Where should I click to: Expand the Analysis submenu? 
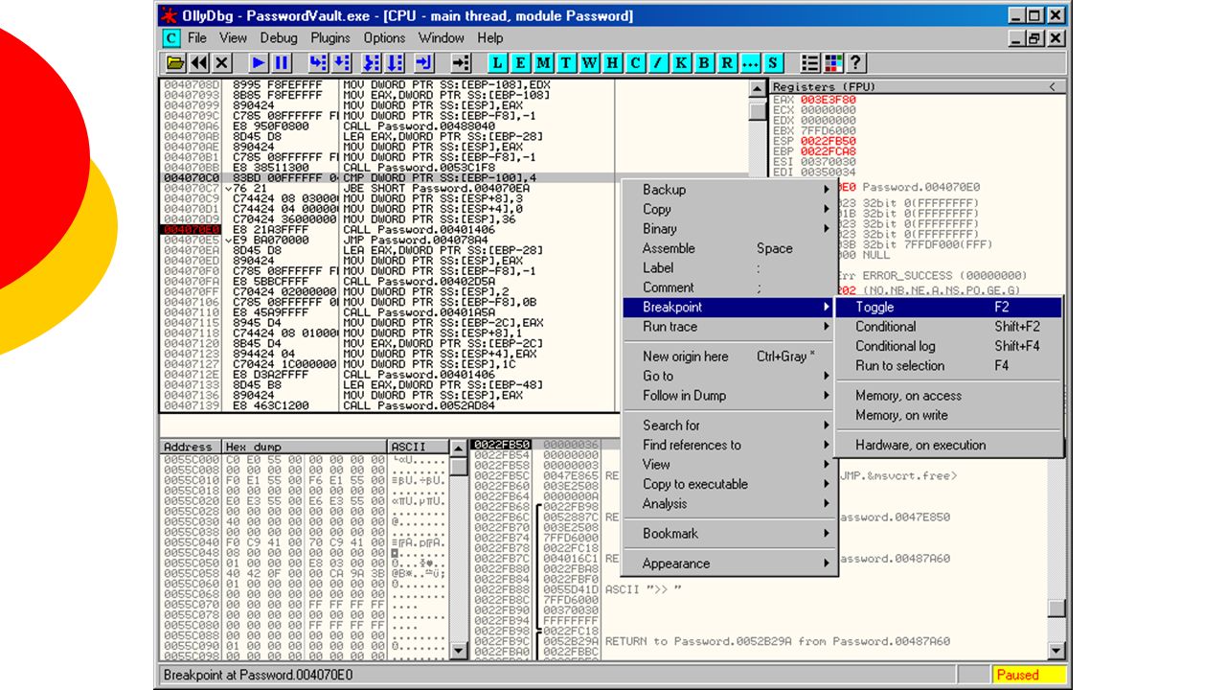click(730, 504)
